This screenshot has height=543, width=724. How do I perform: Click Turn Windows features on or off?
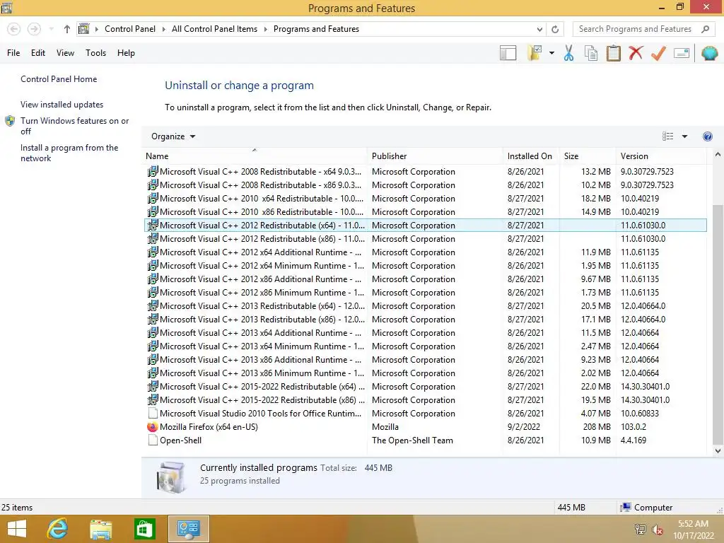click(x=74, y=126)
